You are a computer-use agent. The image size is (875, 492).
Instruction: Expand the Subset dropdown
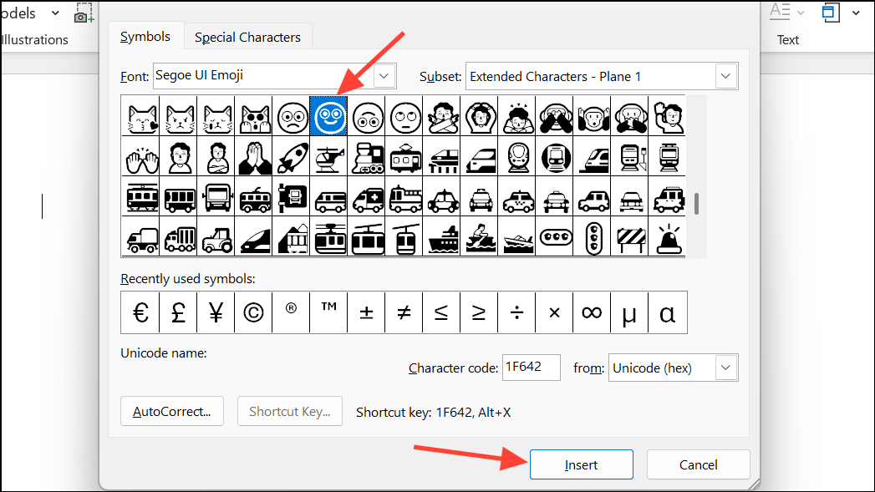pyautogui.click(x=726, y=76)
